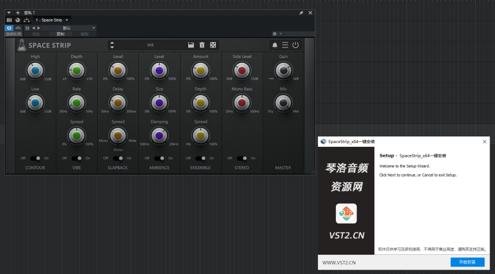Click the purple Ambience Level knob
Image resolution: width=495 pixels, height=274 pixels.
pyautogui.click(x=159, y=70)
